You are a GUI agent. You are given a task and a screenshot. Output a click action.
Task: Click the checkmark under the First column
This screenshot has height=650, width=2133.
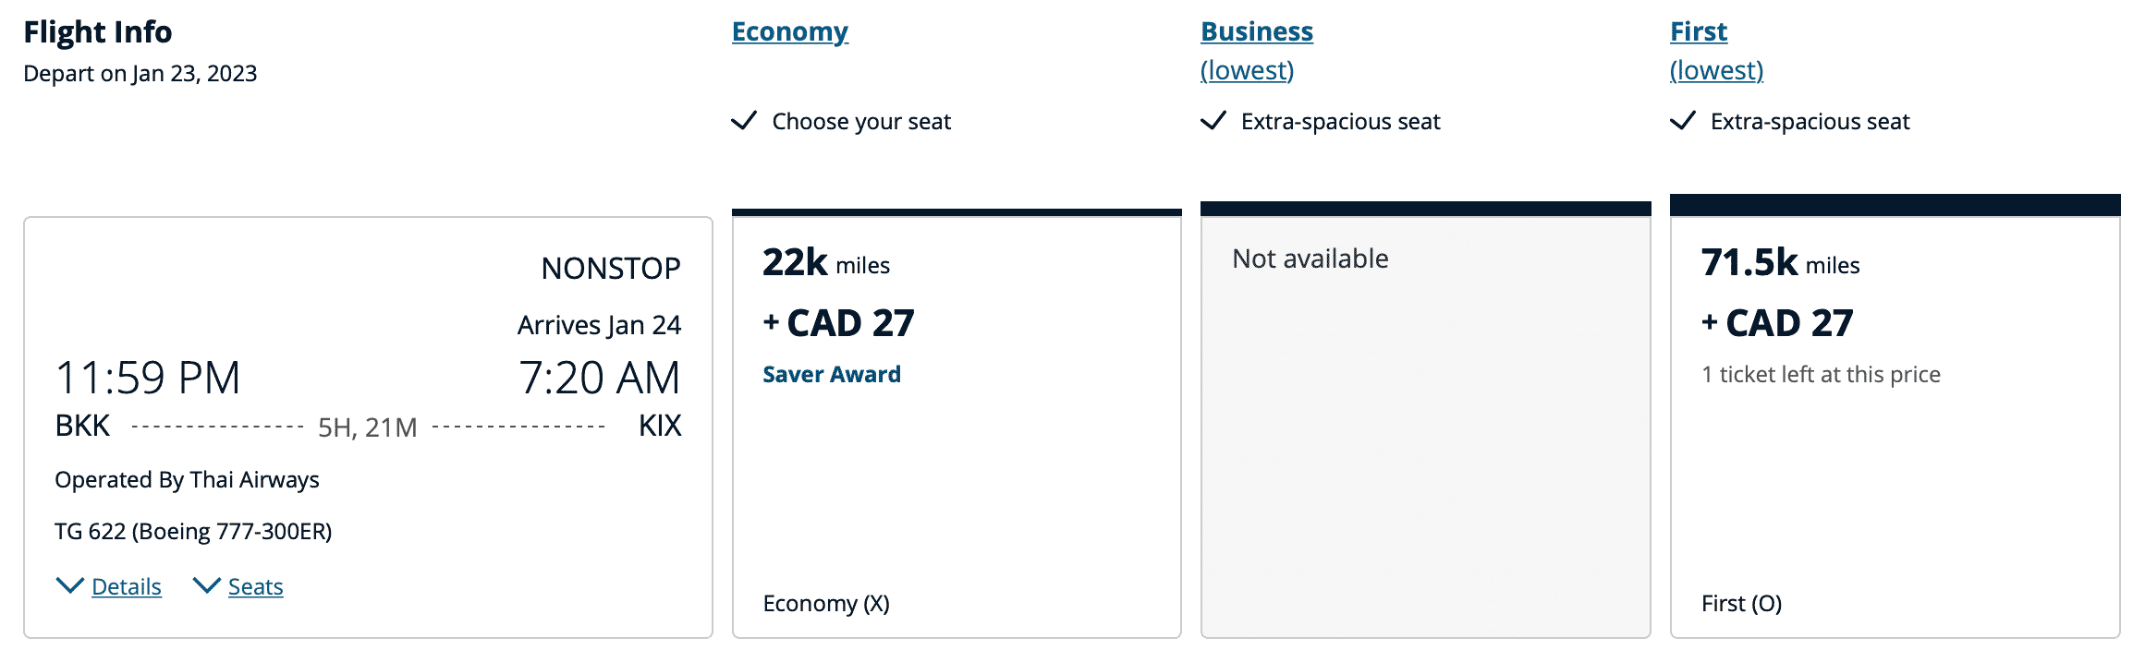tap(1682, 121)
